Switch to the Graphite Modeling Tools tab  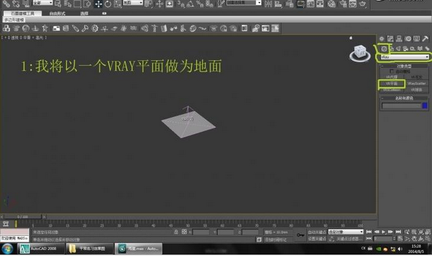[23, 13]
